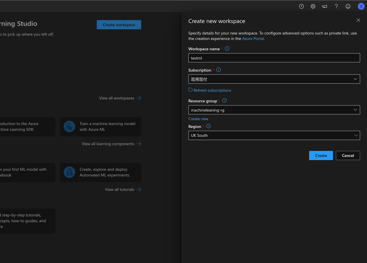Open the help question mark icon
Image resolution: width=367 pixels, height=263 pixels.
[x=336, y=6]
